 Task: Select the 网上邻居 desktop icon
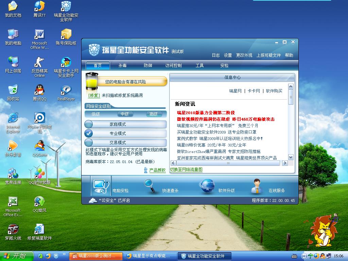tap(13, 65)
